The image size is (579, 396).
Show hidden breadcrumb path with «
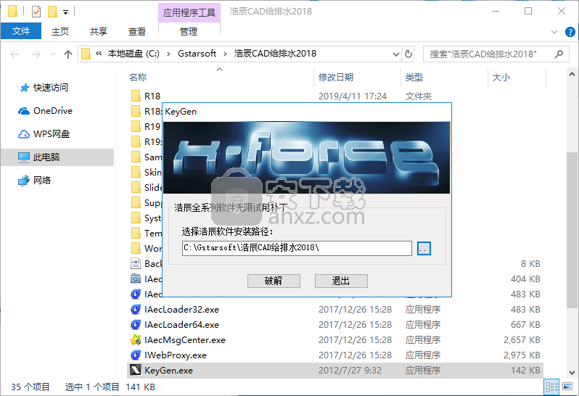[x=99, y=54]
